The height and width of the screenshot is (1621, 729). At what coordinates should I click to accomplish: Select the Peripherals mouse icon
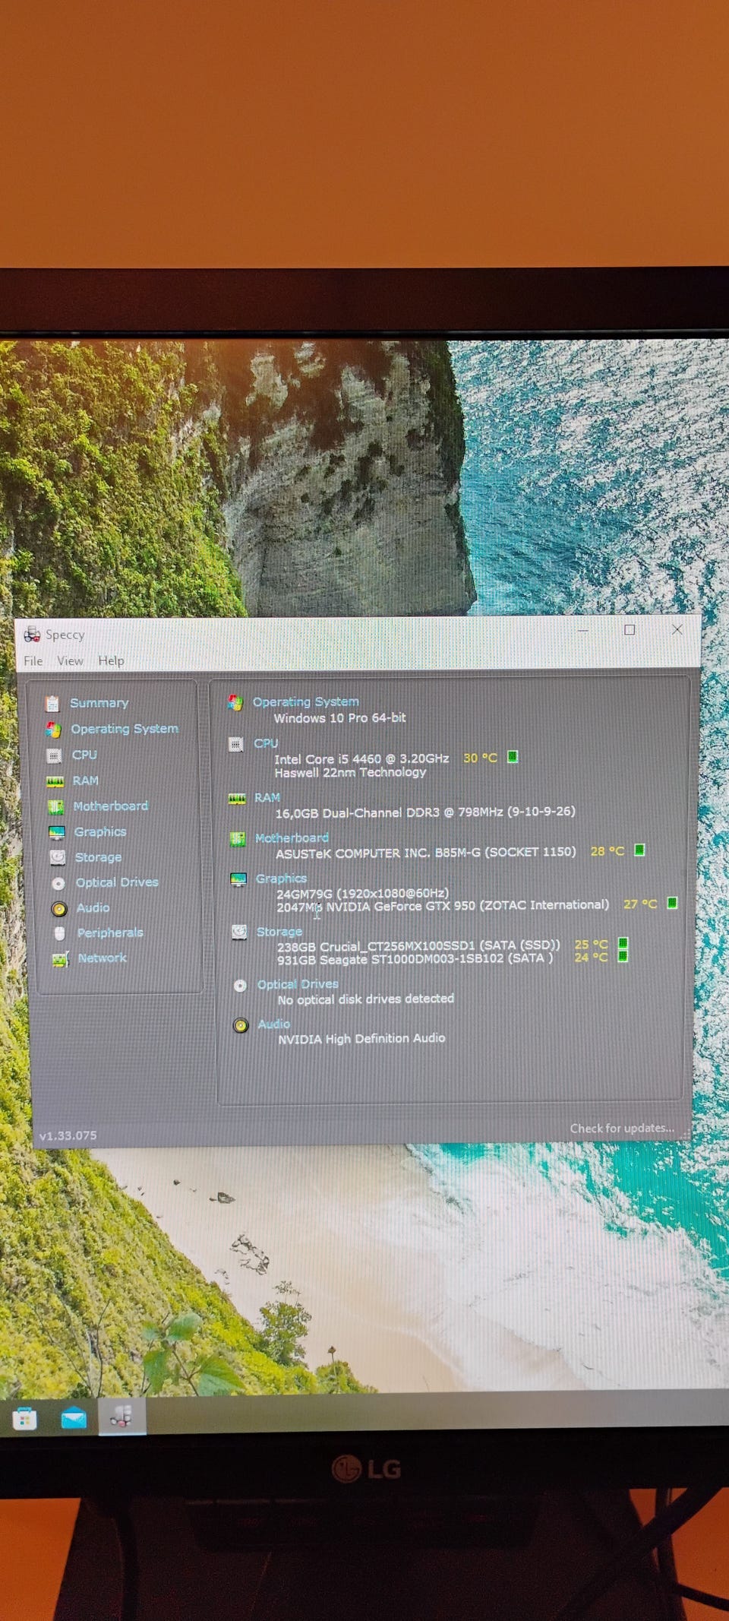(60, 933)
